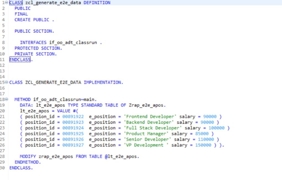This screenshot has height=180, width=282.
Task: Click the salary value 150000
Action: (x=203, y=145)
